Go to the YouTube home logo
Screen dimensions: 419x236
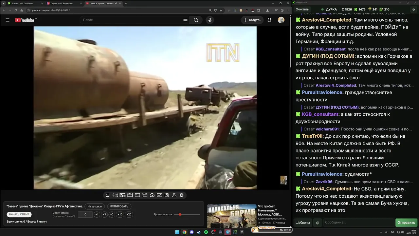(25, 20)
